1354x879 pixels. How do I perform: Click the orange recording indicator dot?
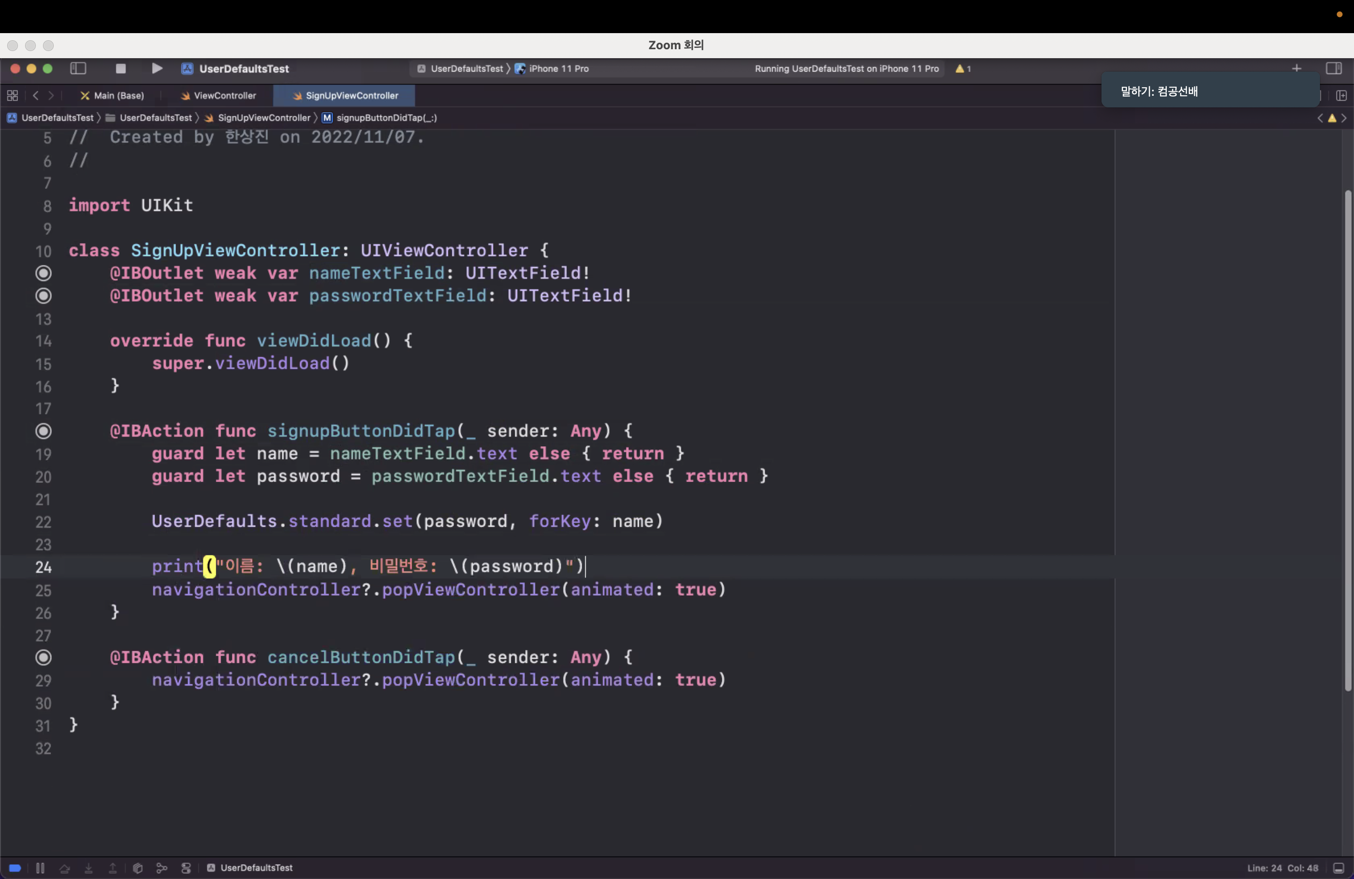point(1339,15)
